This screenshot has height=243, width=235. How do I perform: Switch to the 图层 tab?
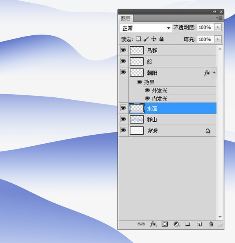[126, 18]
